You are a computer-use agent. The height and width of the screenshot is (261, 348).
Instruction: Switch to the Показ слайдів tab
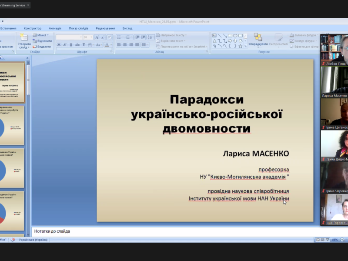(78, 28)
